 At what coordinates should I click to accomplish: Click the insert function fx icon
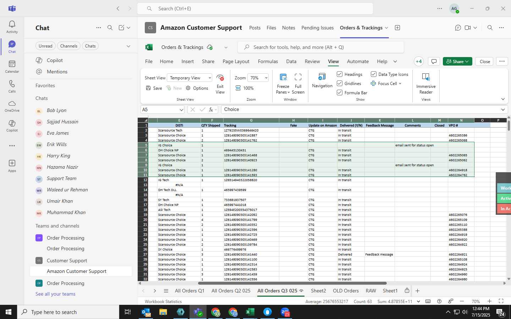(x=211, y=110)
